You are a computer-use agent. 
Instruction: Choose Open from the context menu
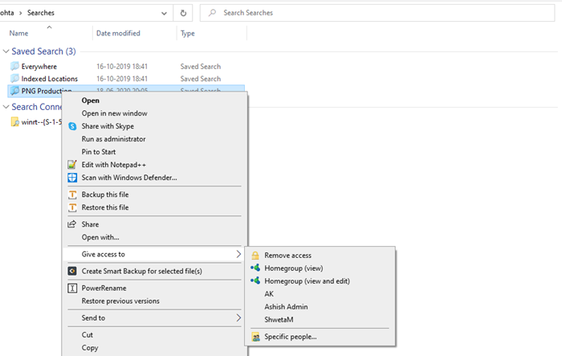[x=90, y=100]
